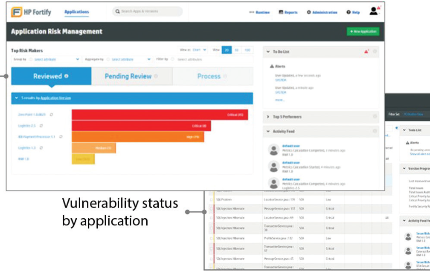Click the Application Version link in the results header
This screenshot has height=271, width=430.
pyautogui.click(x=55, y=98)
